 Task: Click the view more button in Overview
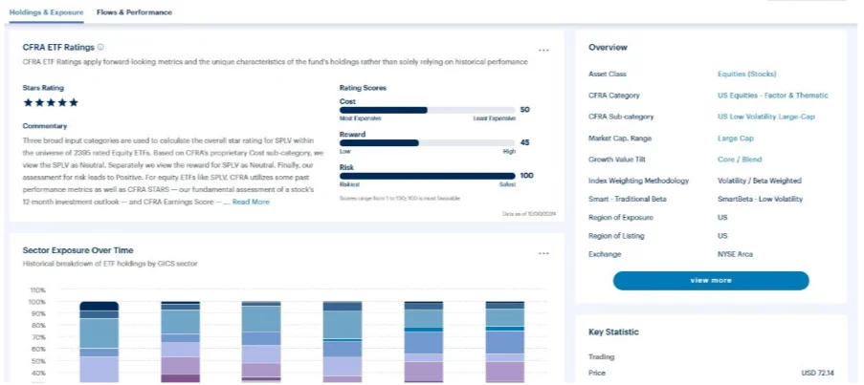pyautogui.click(x=711, y=281)
